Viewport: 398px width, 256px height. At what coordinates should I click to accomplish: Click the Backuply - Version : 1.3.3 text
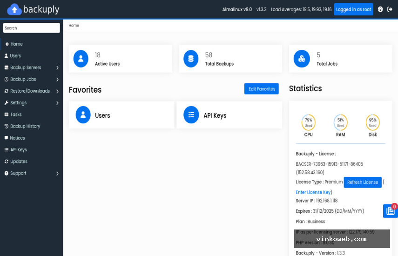tap(320, 253)
